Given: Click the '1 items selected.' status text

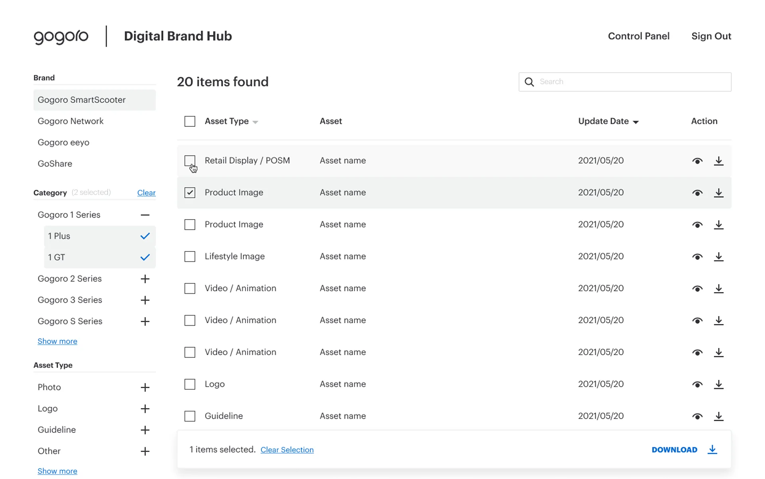Looking at the screenshot, I should pos(222,450).
